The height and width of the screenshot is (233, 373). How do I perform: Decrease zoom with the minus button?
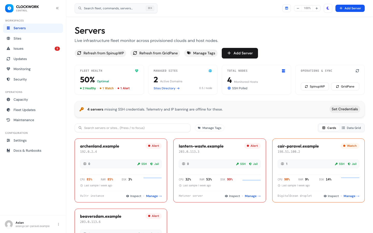tap(298, 8)
